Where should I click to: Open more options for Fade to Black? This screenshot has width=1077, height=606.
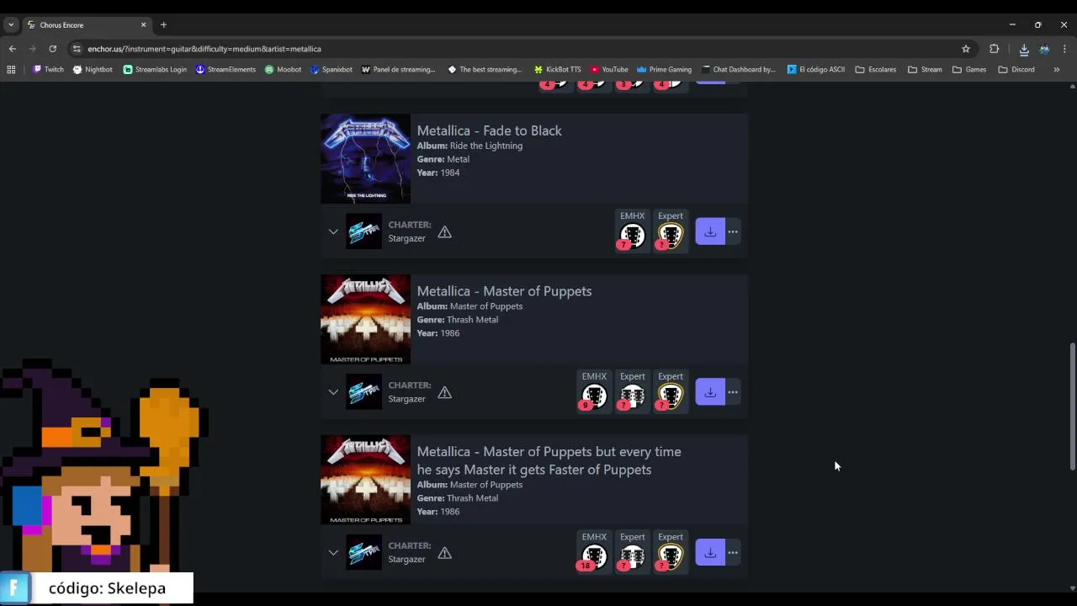tap(733, 231)
